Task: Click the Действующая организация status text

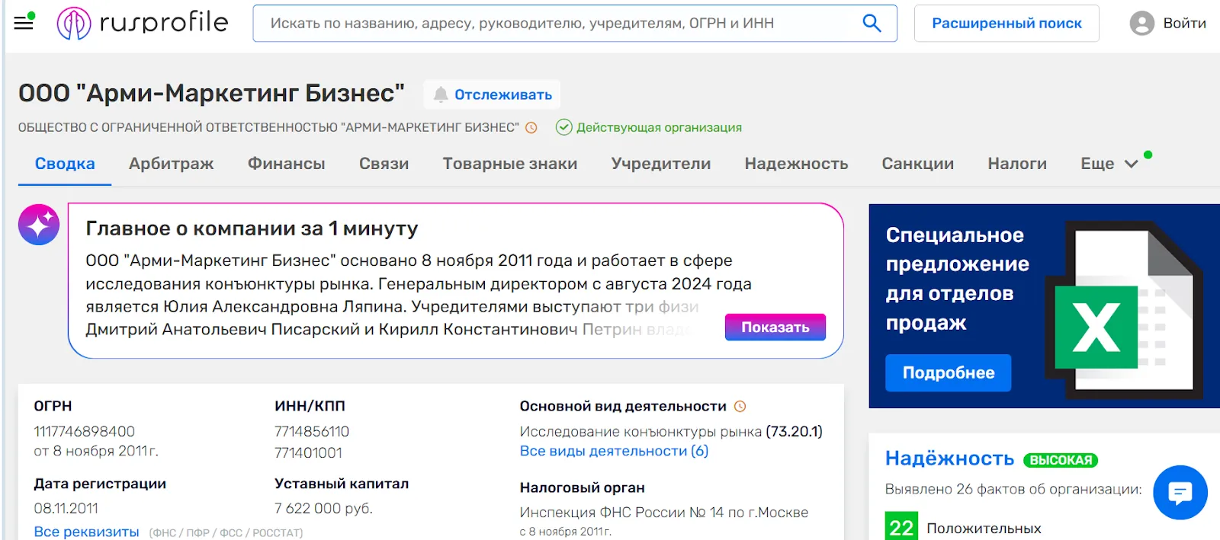Action: click(659, 127)
